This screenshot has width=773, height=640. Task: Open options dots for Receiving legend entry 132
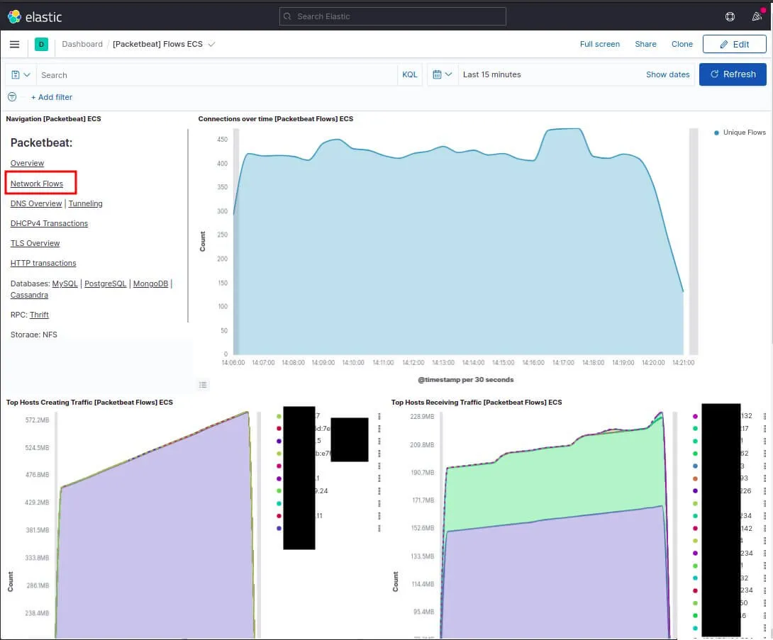764,416
